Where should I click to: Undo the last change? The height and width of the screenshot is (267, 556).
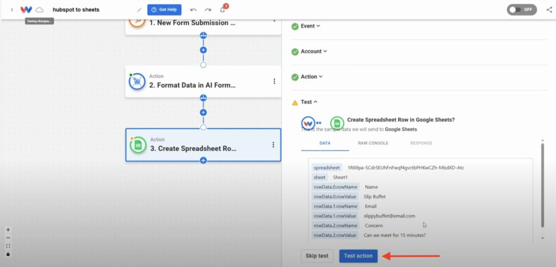tap(193, 10)
